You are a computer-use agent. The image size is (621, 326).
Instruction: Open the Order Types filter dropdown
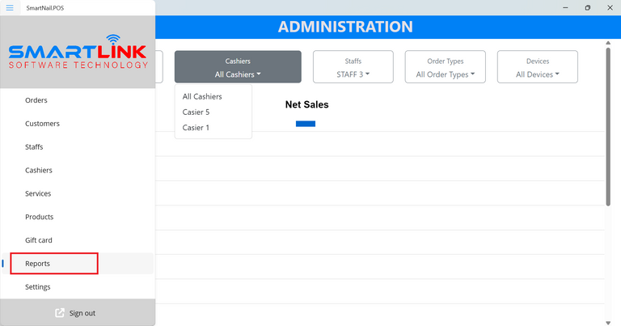coord(446,67)
